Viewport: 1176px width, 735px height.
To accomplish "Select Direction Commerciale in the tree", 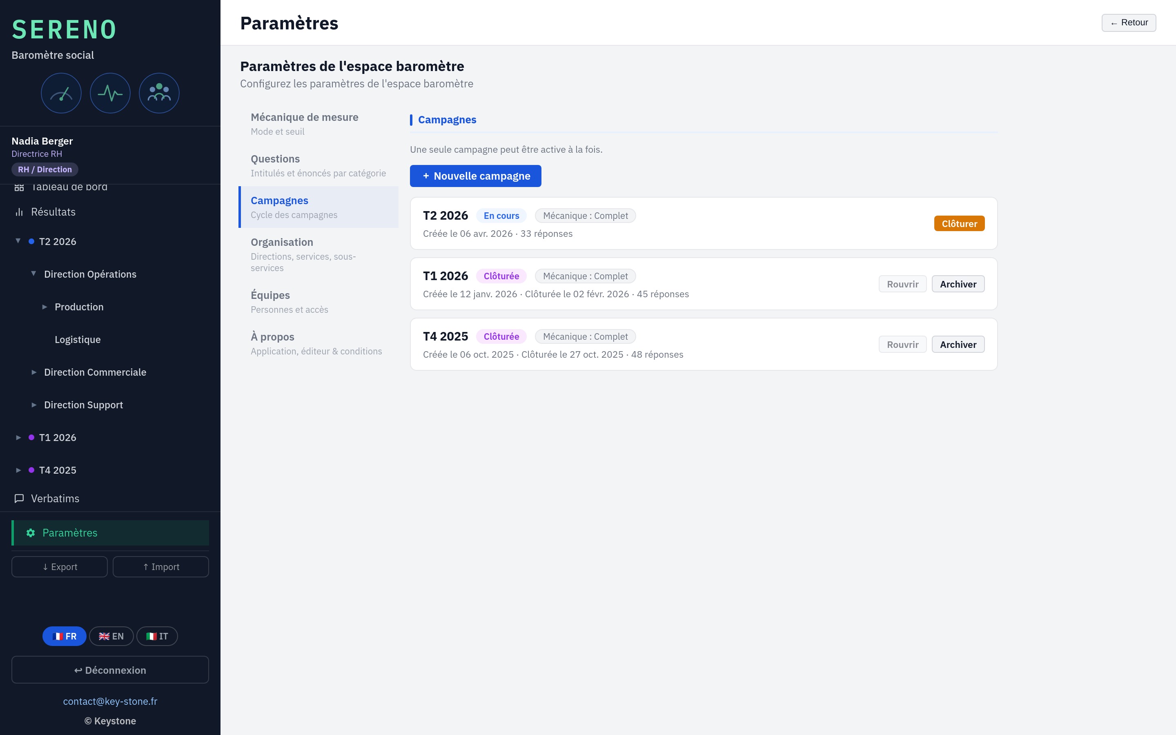I will point(95,372).
